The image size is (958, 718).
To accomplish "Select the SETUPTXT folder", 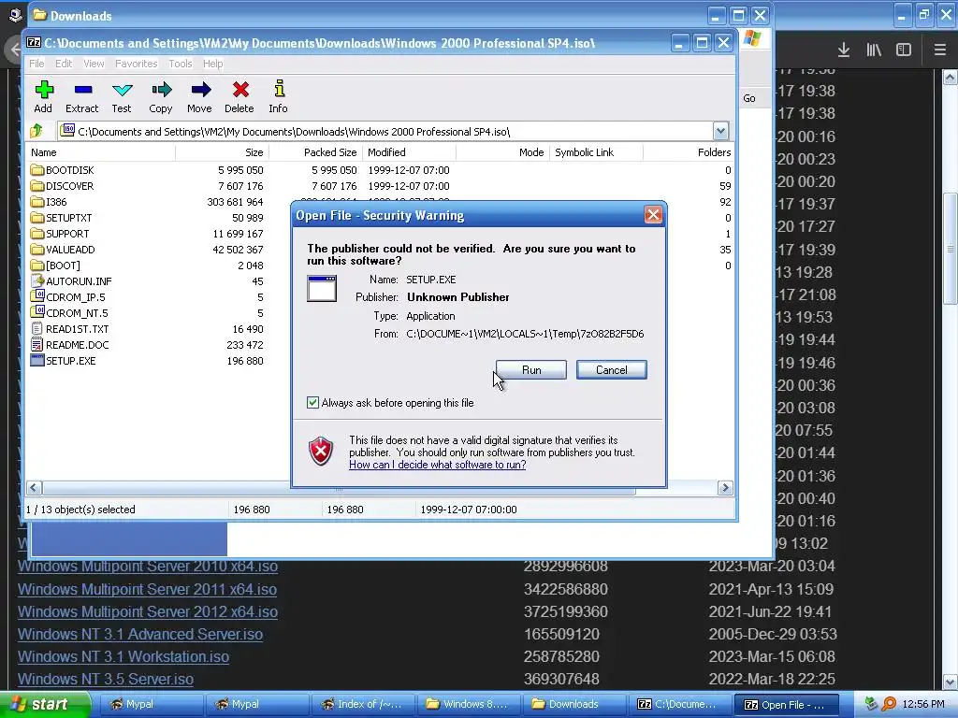I will (x=61, y=218).
